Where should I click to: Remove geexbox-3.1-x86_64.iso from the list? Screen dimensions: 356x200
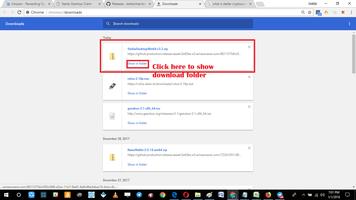click(x=249, y=107)
